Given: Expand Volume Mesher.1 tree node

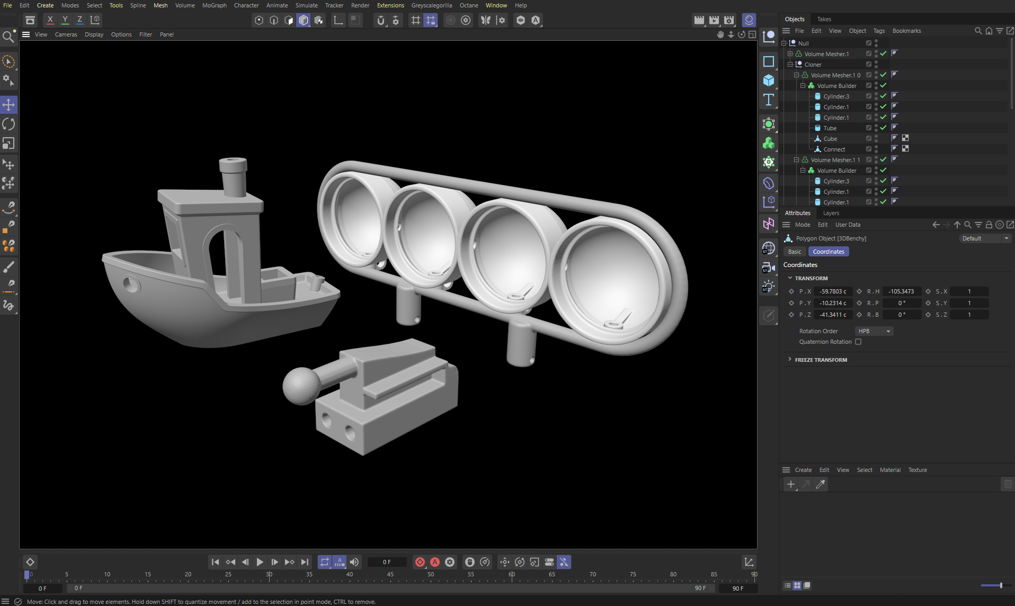Looking at the screenshot, I should [x=790, y=54].
